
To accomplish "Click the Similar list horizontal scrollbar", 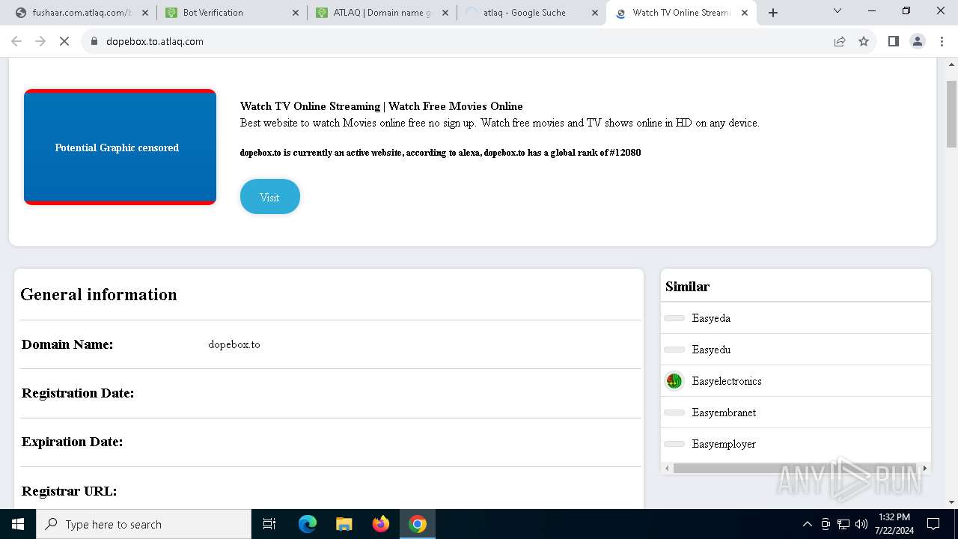I will click(796, 468).
